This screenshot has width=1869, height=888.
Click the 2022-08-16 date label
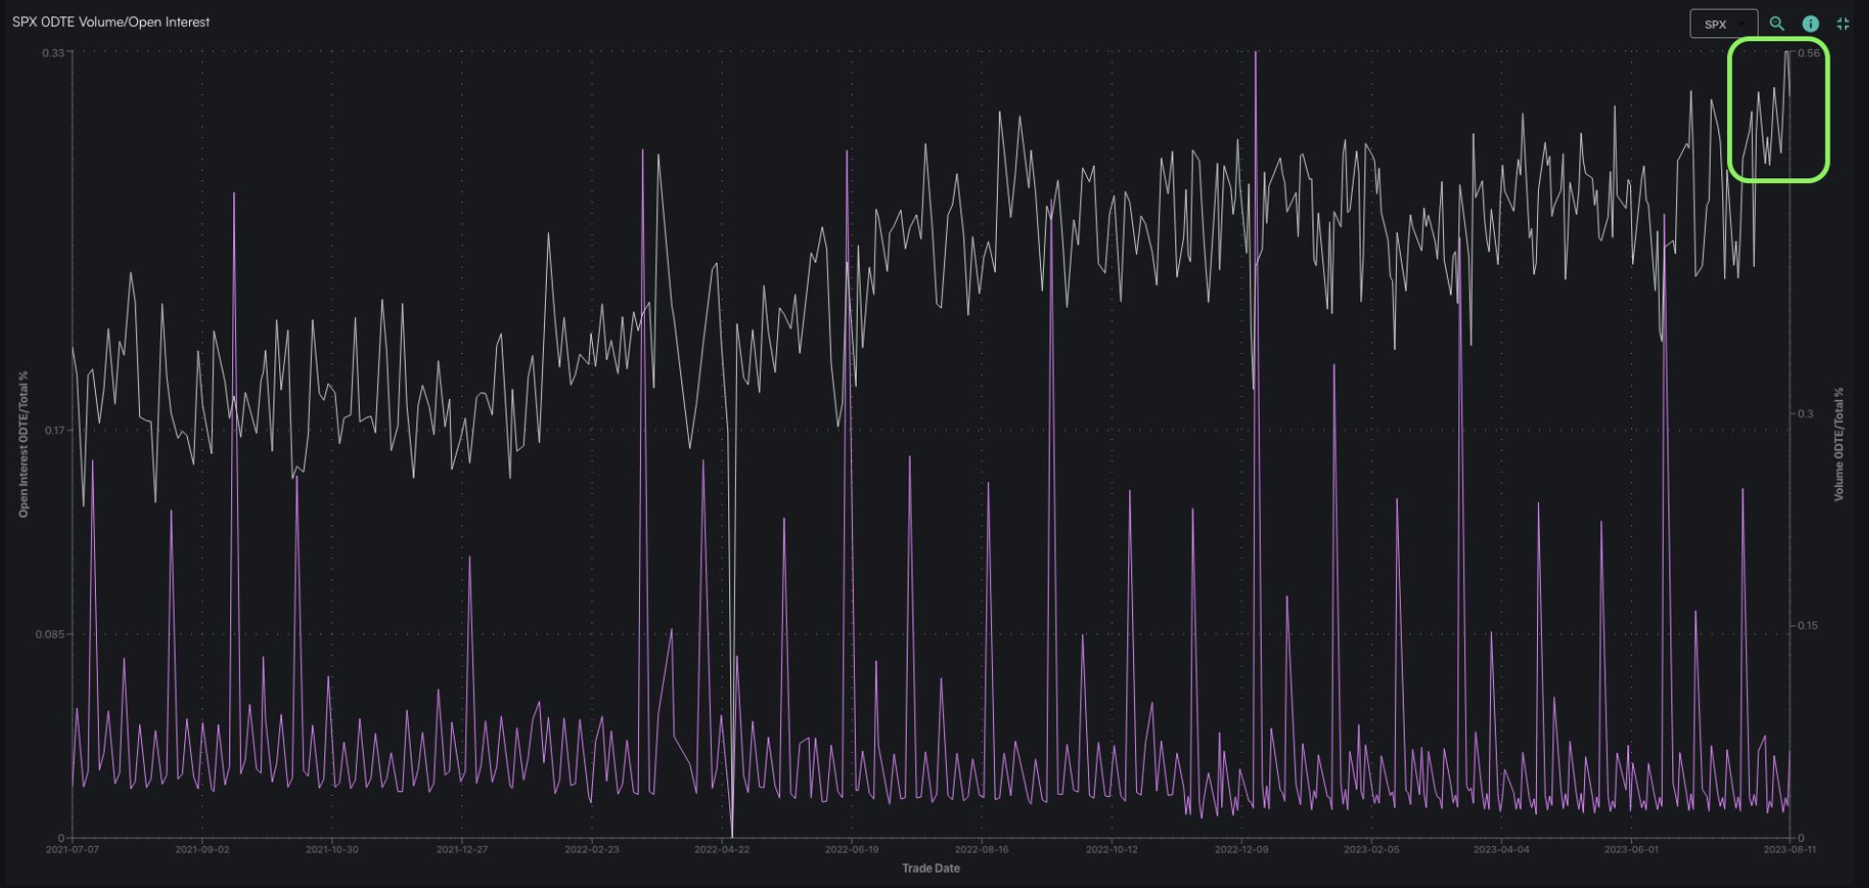(x=982, y=849)
